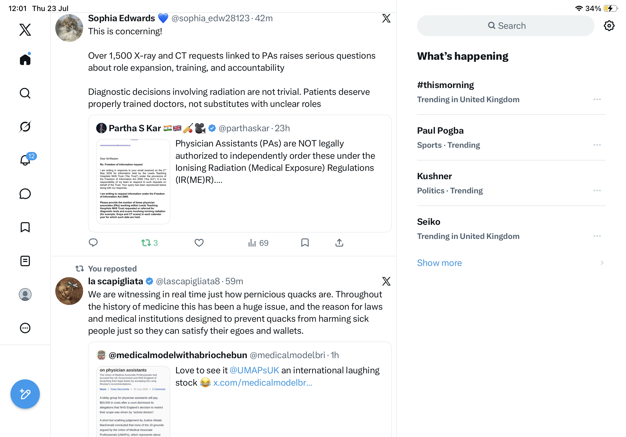
Task: Open the Messages chat bubble icon
Action: 25,194
